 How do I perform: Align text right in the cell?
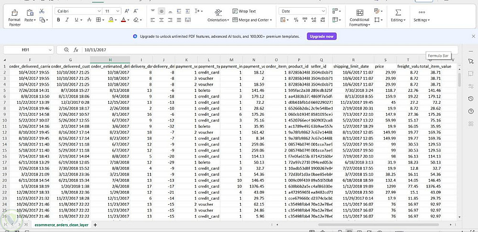(170, 20)
